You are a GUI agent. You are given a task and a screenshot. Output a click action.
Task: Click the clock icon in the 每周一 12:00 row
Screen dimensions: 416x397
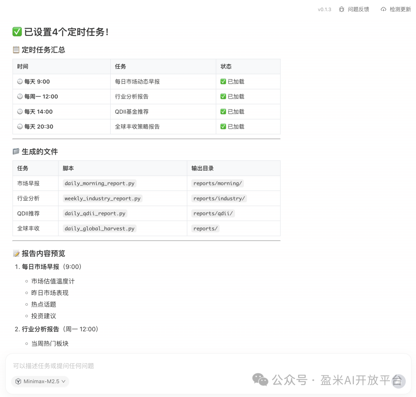coord(20,96)
